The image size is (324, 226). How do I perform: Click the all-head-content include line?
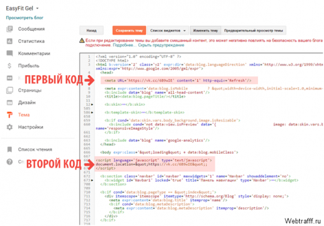(x=157, y=93)
